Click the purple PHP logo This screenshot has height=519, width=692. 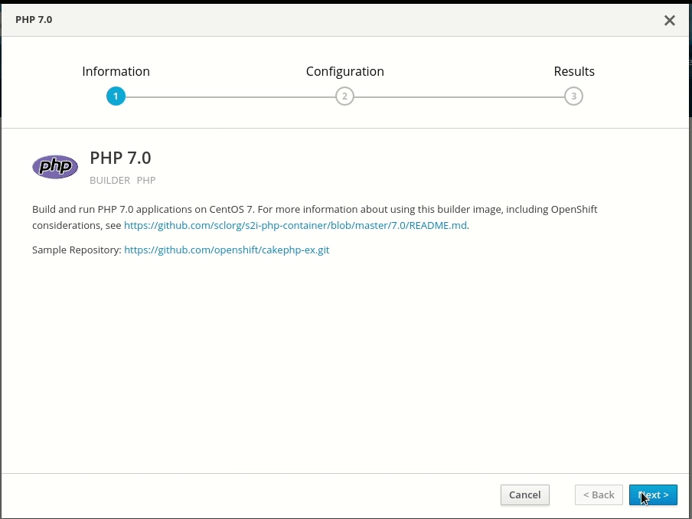pyautogui.click(x=55, y=166)
